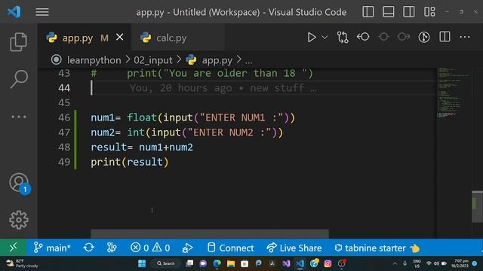Open the Accounts menu with the 1 badge
The image size is (483, 271).
[x=19, y=183]
